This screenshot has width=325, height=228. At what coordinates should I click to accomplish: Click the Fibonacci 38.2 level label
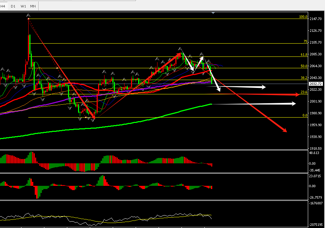click(x=304, y=78)
